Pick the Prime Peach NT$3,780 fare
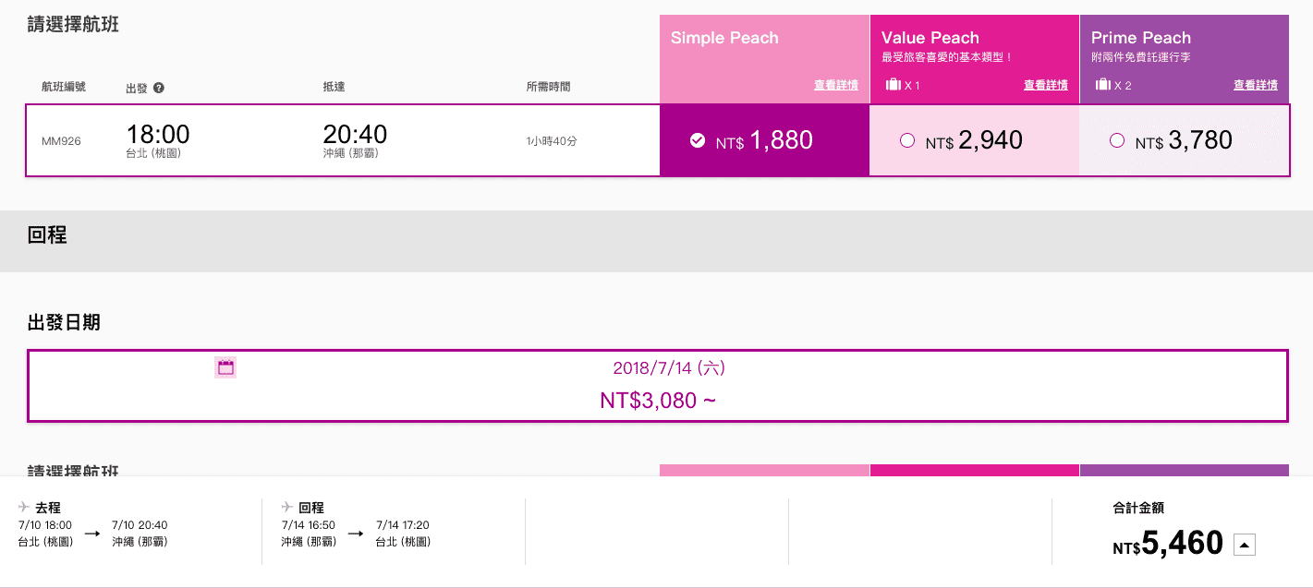1313x588 pixels. click(1184, 140)
